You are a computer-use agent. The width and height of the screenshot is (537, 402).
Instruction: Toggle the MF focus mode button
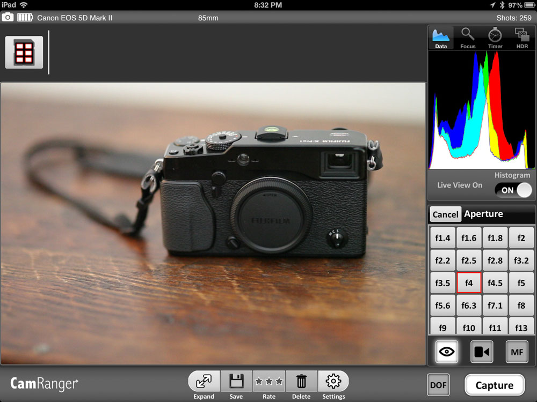click(x=517, y=352)
